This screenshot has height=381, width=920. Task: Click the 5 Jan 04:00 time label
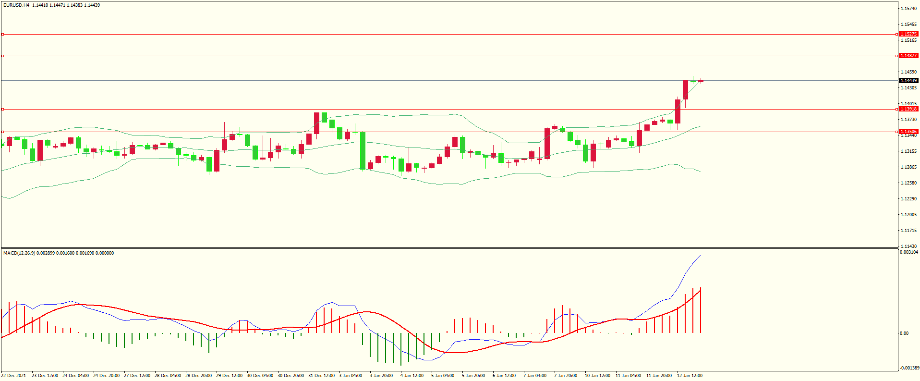[443, 376]
